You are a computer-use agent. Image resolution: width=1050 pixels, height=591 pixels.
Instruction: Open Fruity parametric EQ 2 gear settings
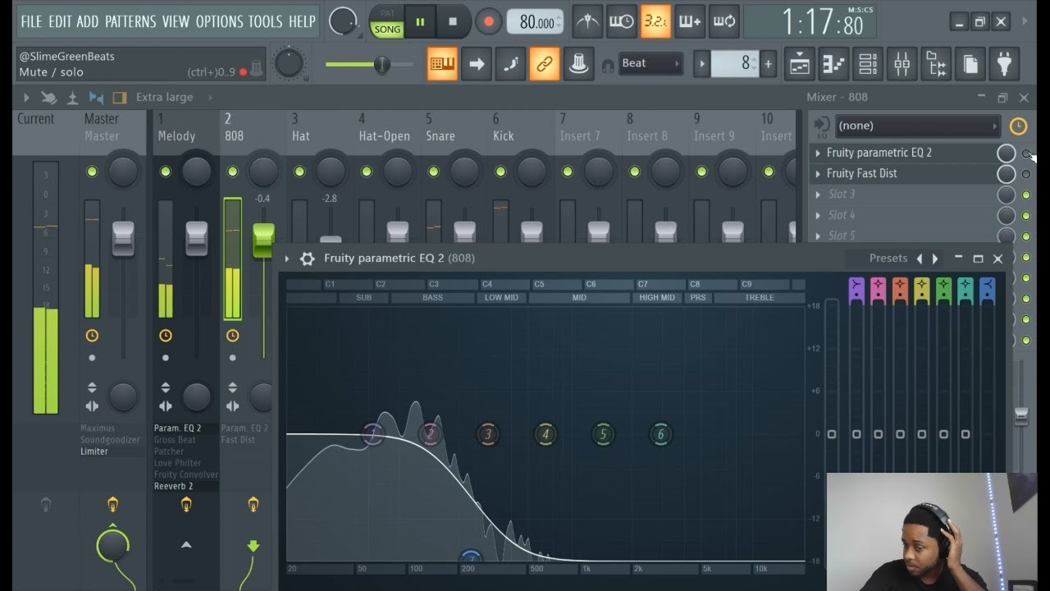coord(307,259)
